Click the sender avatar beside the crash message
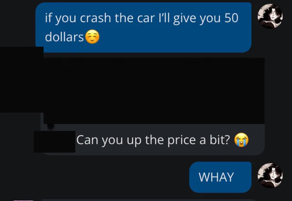The height and width of the screenshot is (201, 292). [x=270, y=16]
